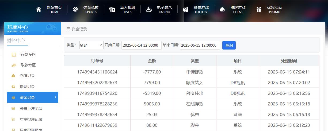Click the gamepad icon in 玩家中心 header
Image resolution: width=328 pixels, height=131 pixels.
tap(51, 28)
